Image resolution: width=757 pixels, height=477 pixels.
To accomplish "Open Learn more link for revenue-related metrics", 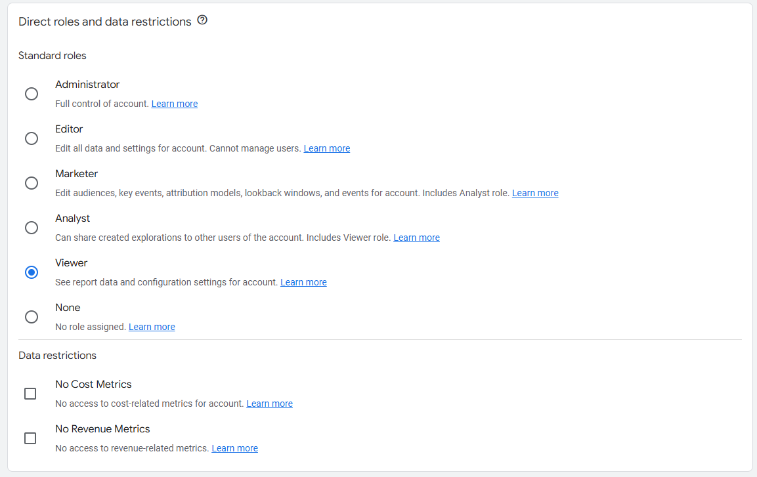I will (x=234, y=449).
